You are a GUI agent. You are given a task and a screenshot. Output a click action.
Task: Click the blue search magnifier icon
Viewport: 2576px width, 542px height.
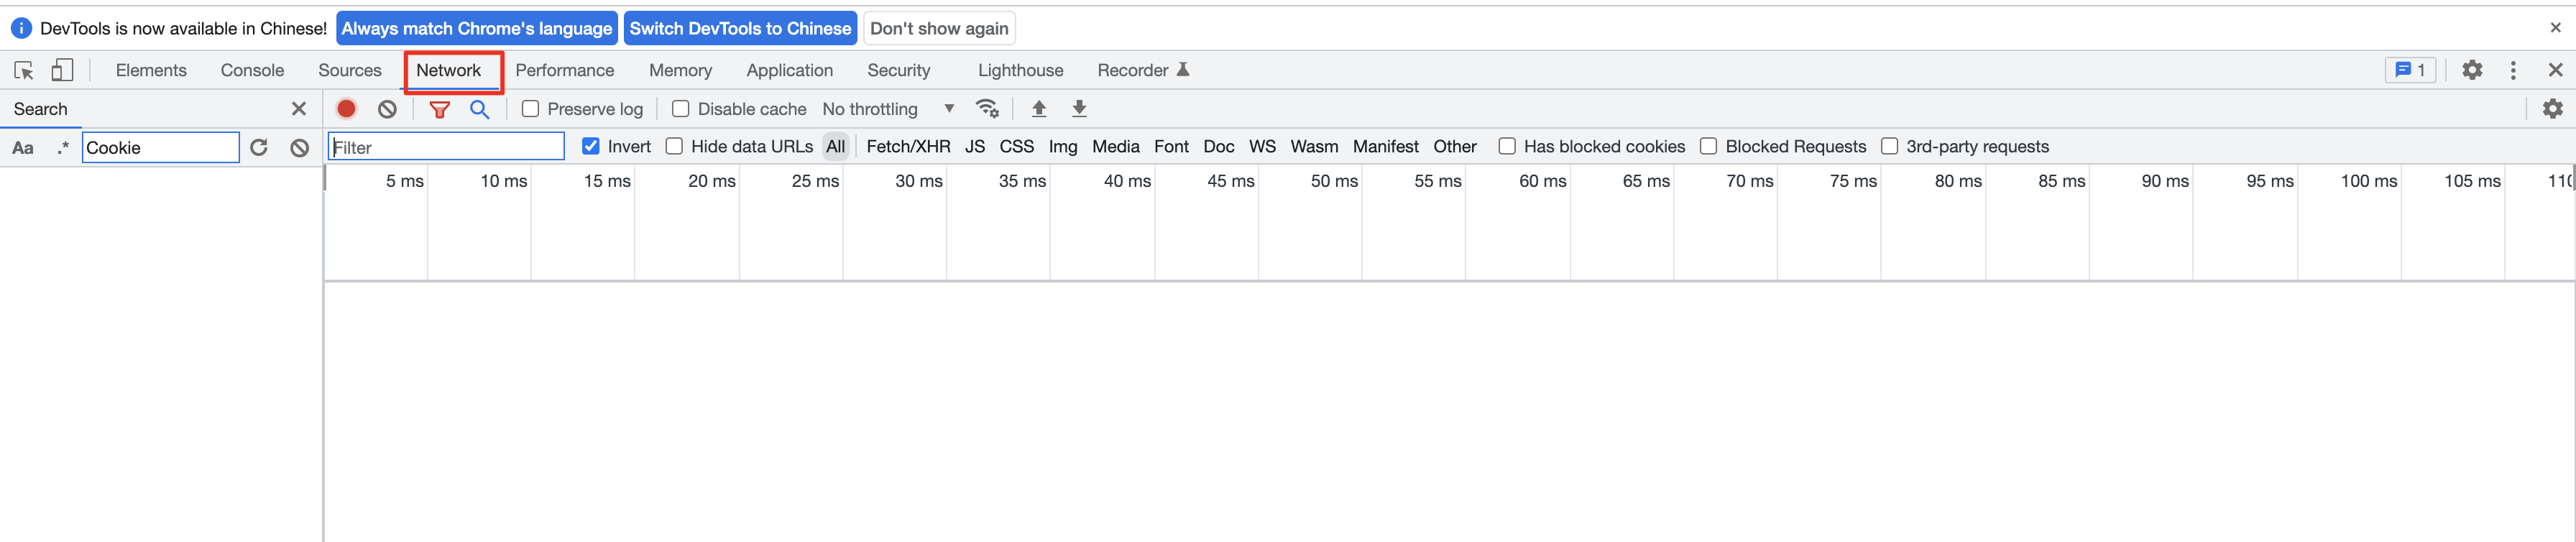(480, 109)
